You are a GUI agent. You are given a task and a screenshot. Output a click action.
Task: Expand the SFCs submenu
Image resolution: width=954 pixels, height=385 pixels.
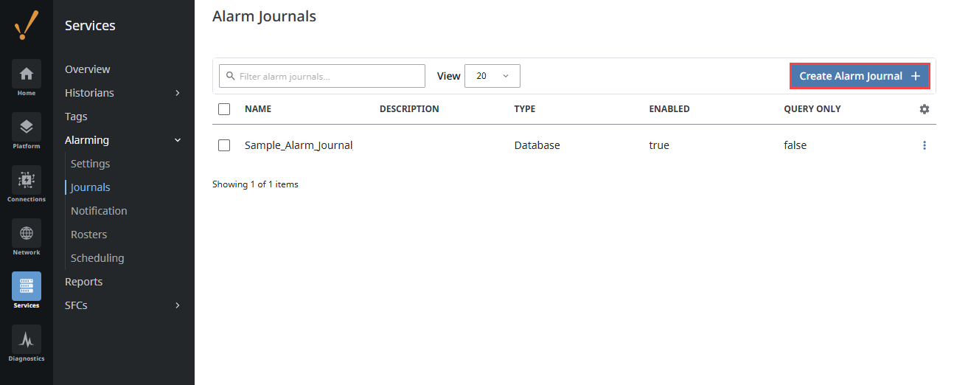click(x=178, y=305)
